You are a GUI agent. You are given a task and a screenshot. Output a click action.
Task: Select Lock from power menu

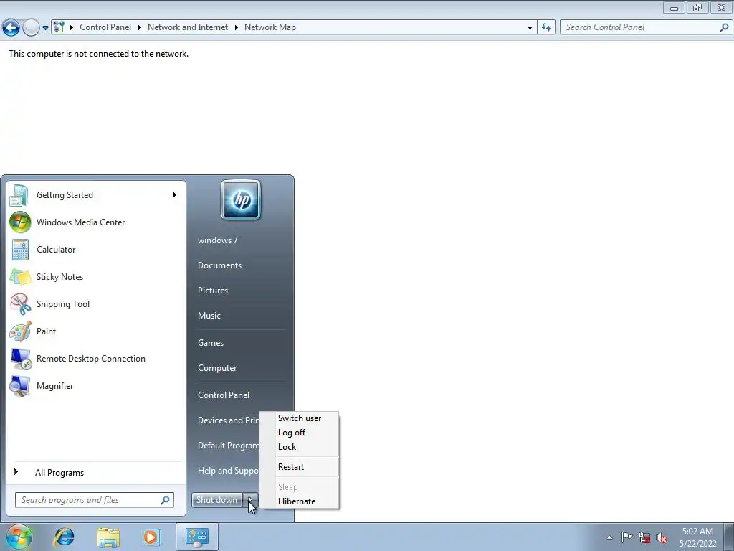300,447
